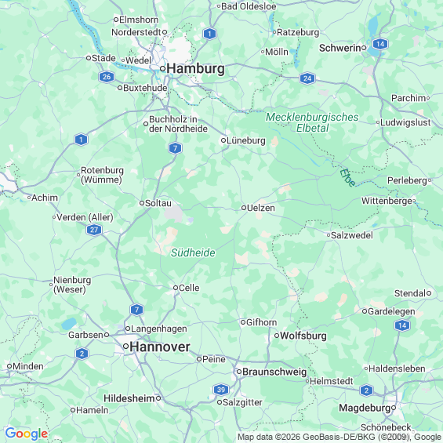443x443 pixels.
Task: Open the Google logo link
Action: click(x=27, y=434)
